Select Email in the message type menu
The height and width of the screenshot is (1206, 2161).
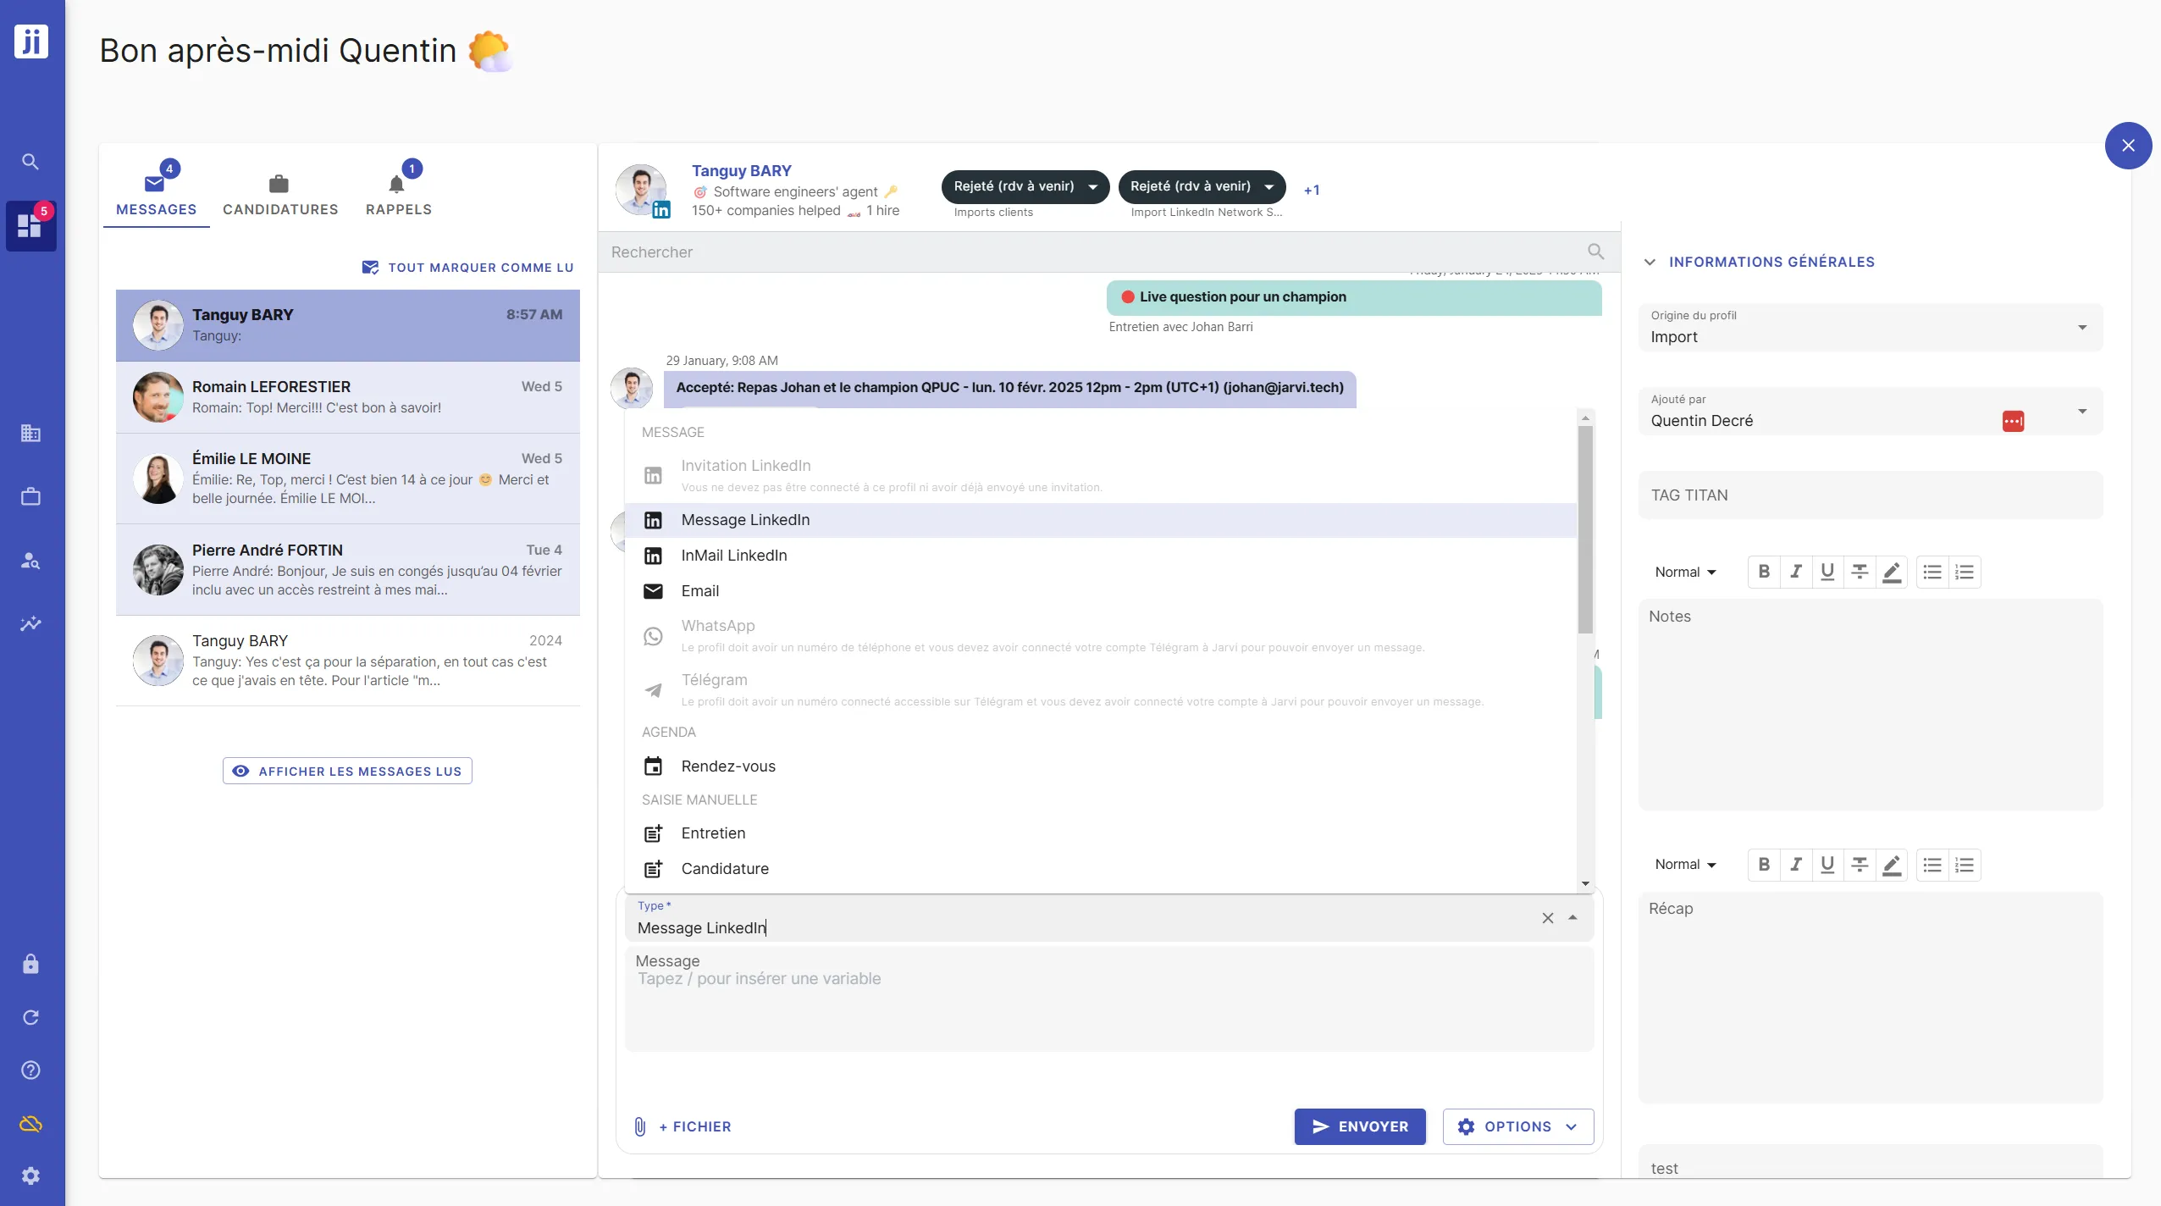pos(699,590)
